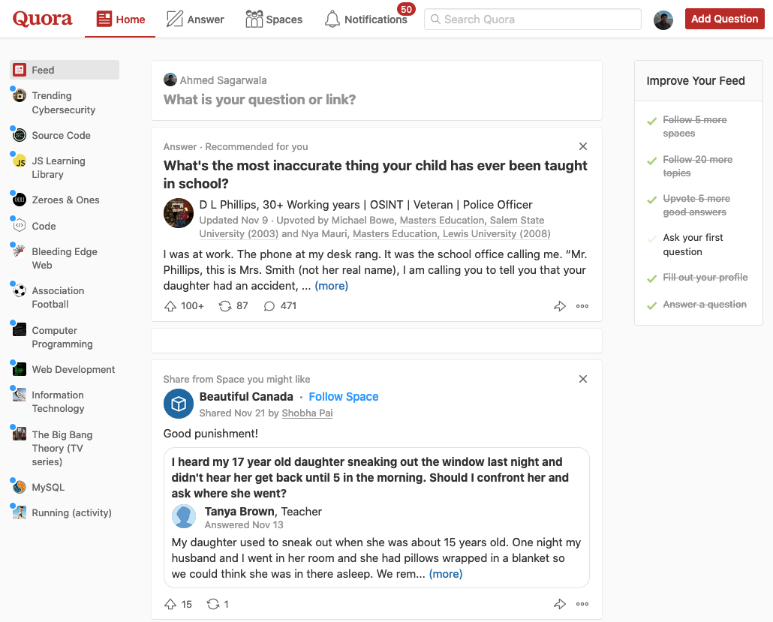Click Follow Space link
773x622 pixels.
coord(344,397)
